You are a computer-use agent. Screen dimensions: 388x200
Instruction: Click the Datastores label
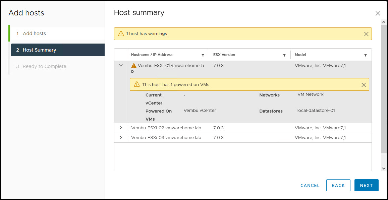pos(271,111)
